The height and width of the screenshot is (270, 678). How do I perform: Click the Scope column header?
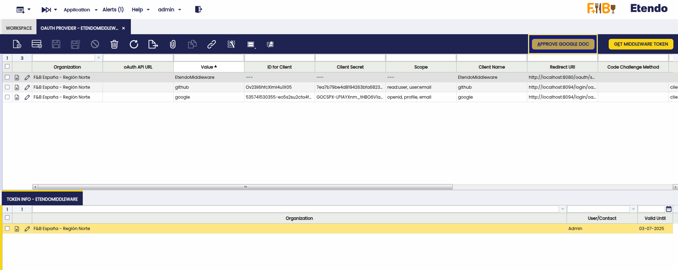click(421, 67)
